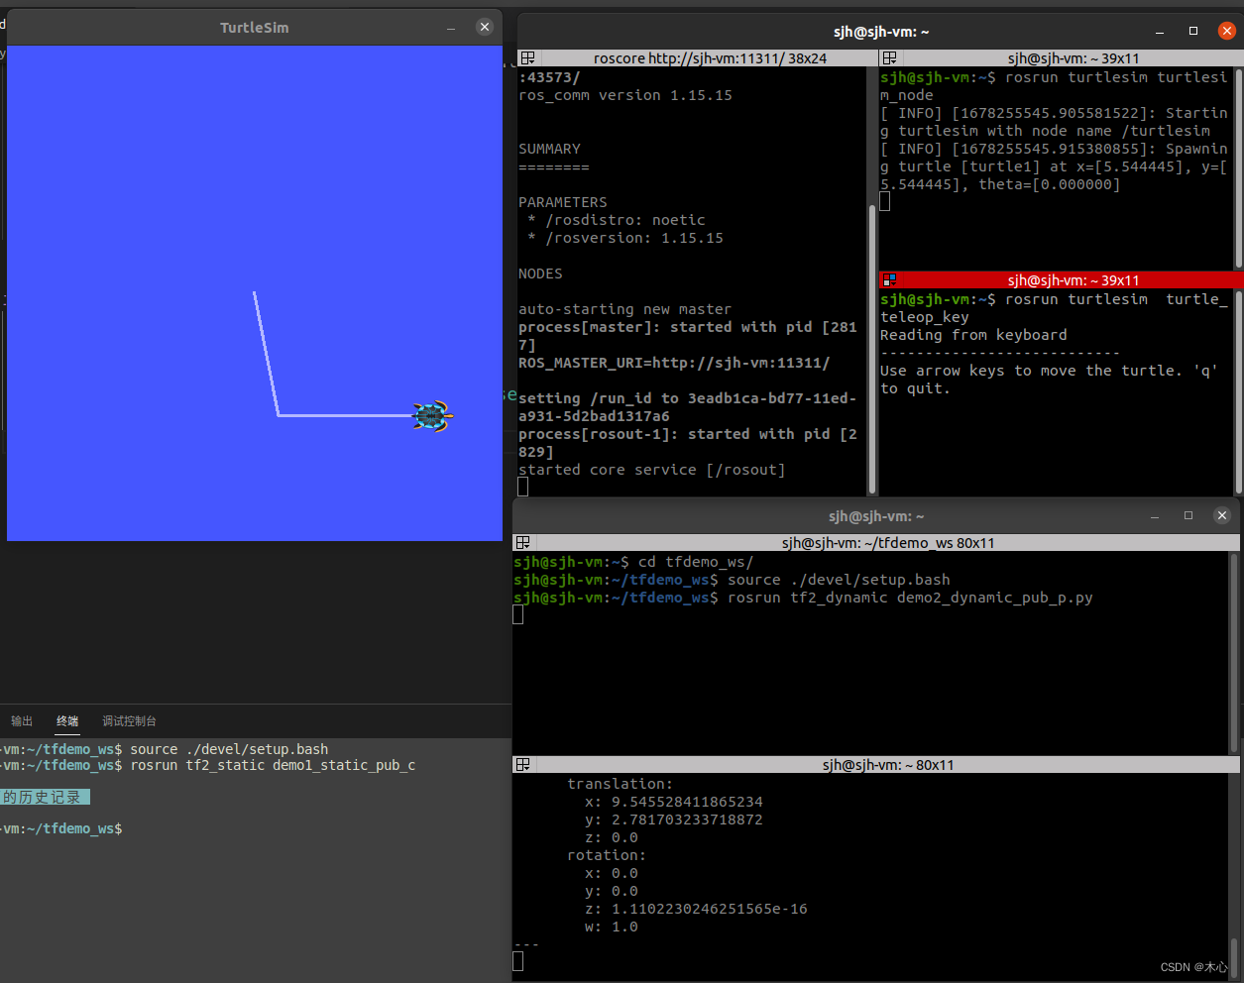The image size is (1244, 983).
Task: Click the 'rotation:' label in terminal output
Action: 607,855
